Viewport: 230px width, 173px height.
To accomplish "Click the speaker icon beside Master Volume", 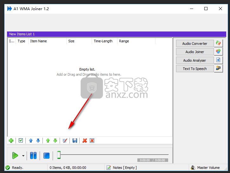I will coord(193,168).
